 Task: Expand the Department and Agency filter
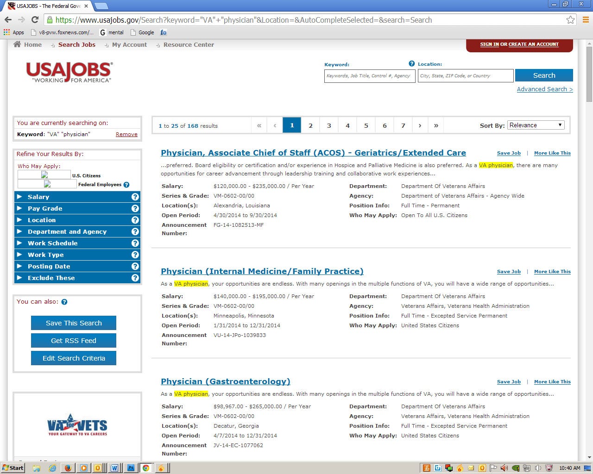tap(77, 231)
